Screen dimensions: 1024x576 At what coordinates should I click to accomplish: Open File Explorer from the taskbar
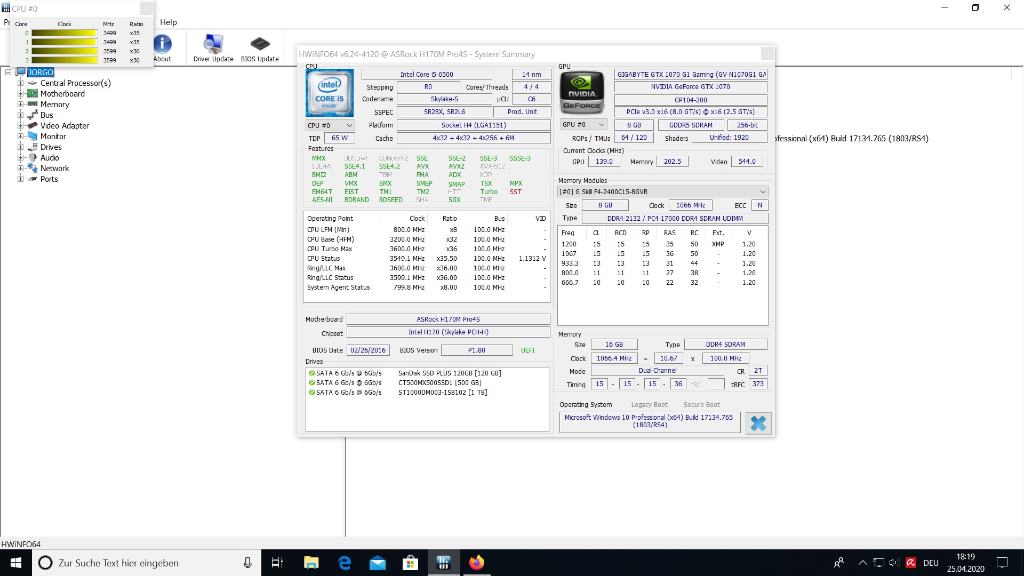pos(311,563)
